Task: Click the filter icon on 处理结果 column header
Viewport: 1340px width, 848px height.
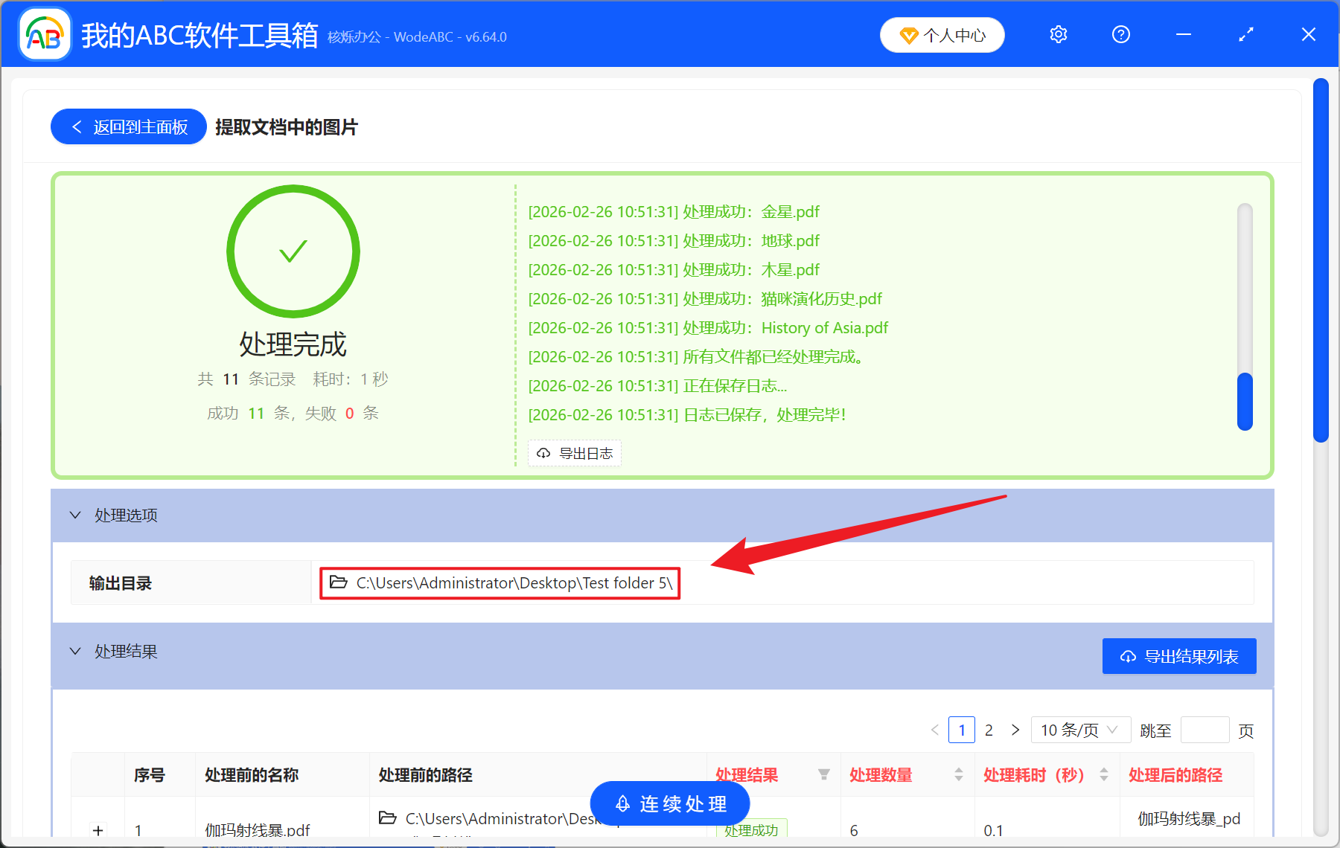Action: pos(825,774)
